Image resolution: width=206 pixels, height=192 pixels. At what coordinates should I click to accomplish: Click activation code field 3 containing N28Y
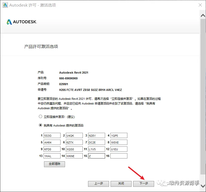click(96, 135)
